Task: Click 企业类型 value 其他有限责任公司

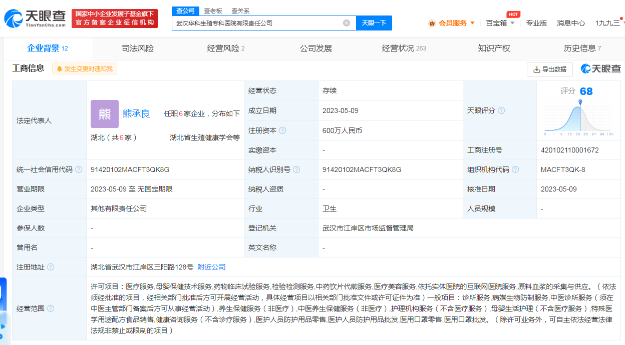Action: pyautogui.click(x=119, y=208)
